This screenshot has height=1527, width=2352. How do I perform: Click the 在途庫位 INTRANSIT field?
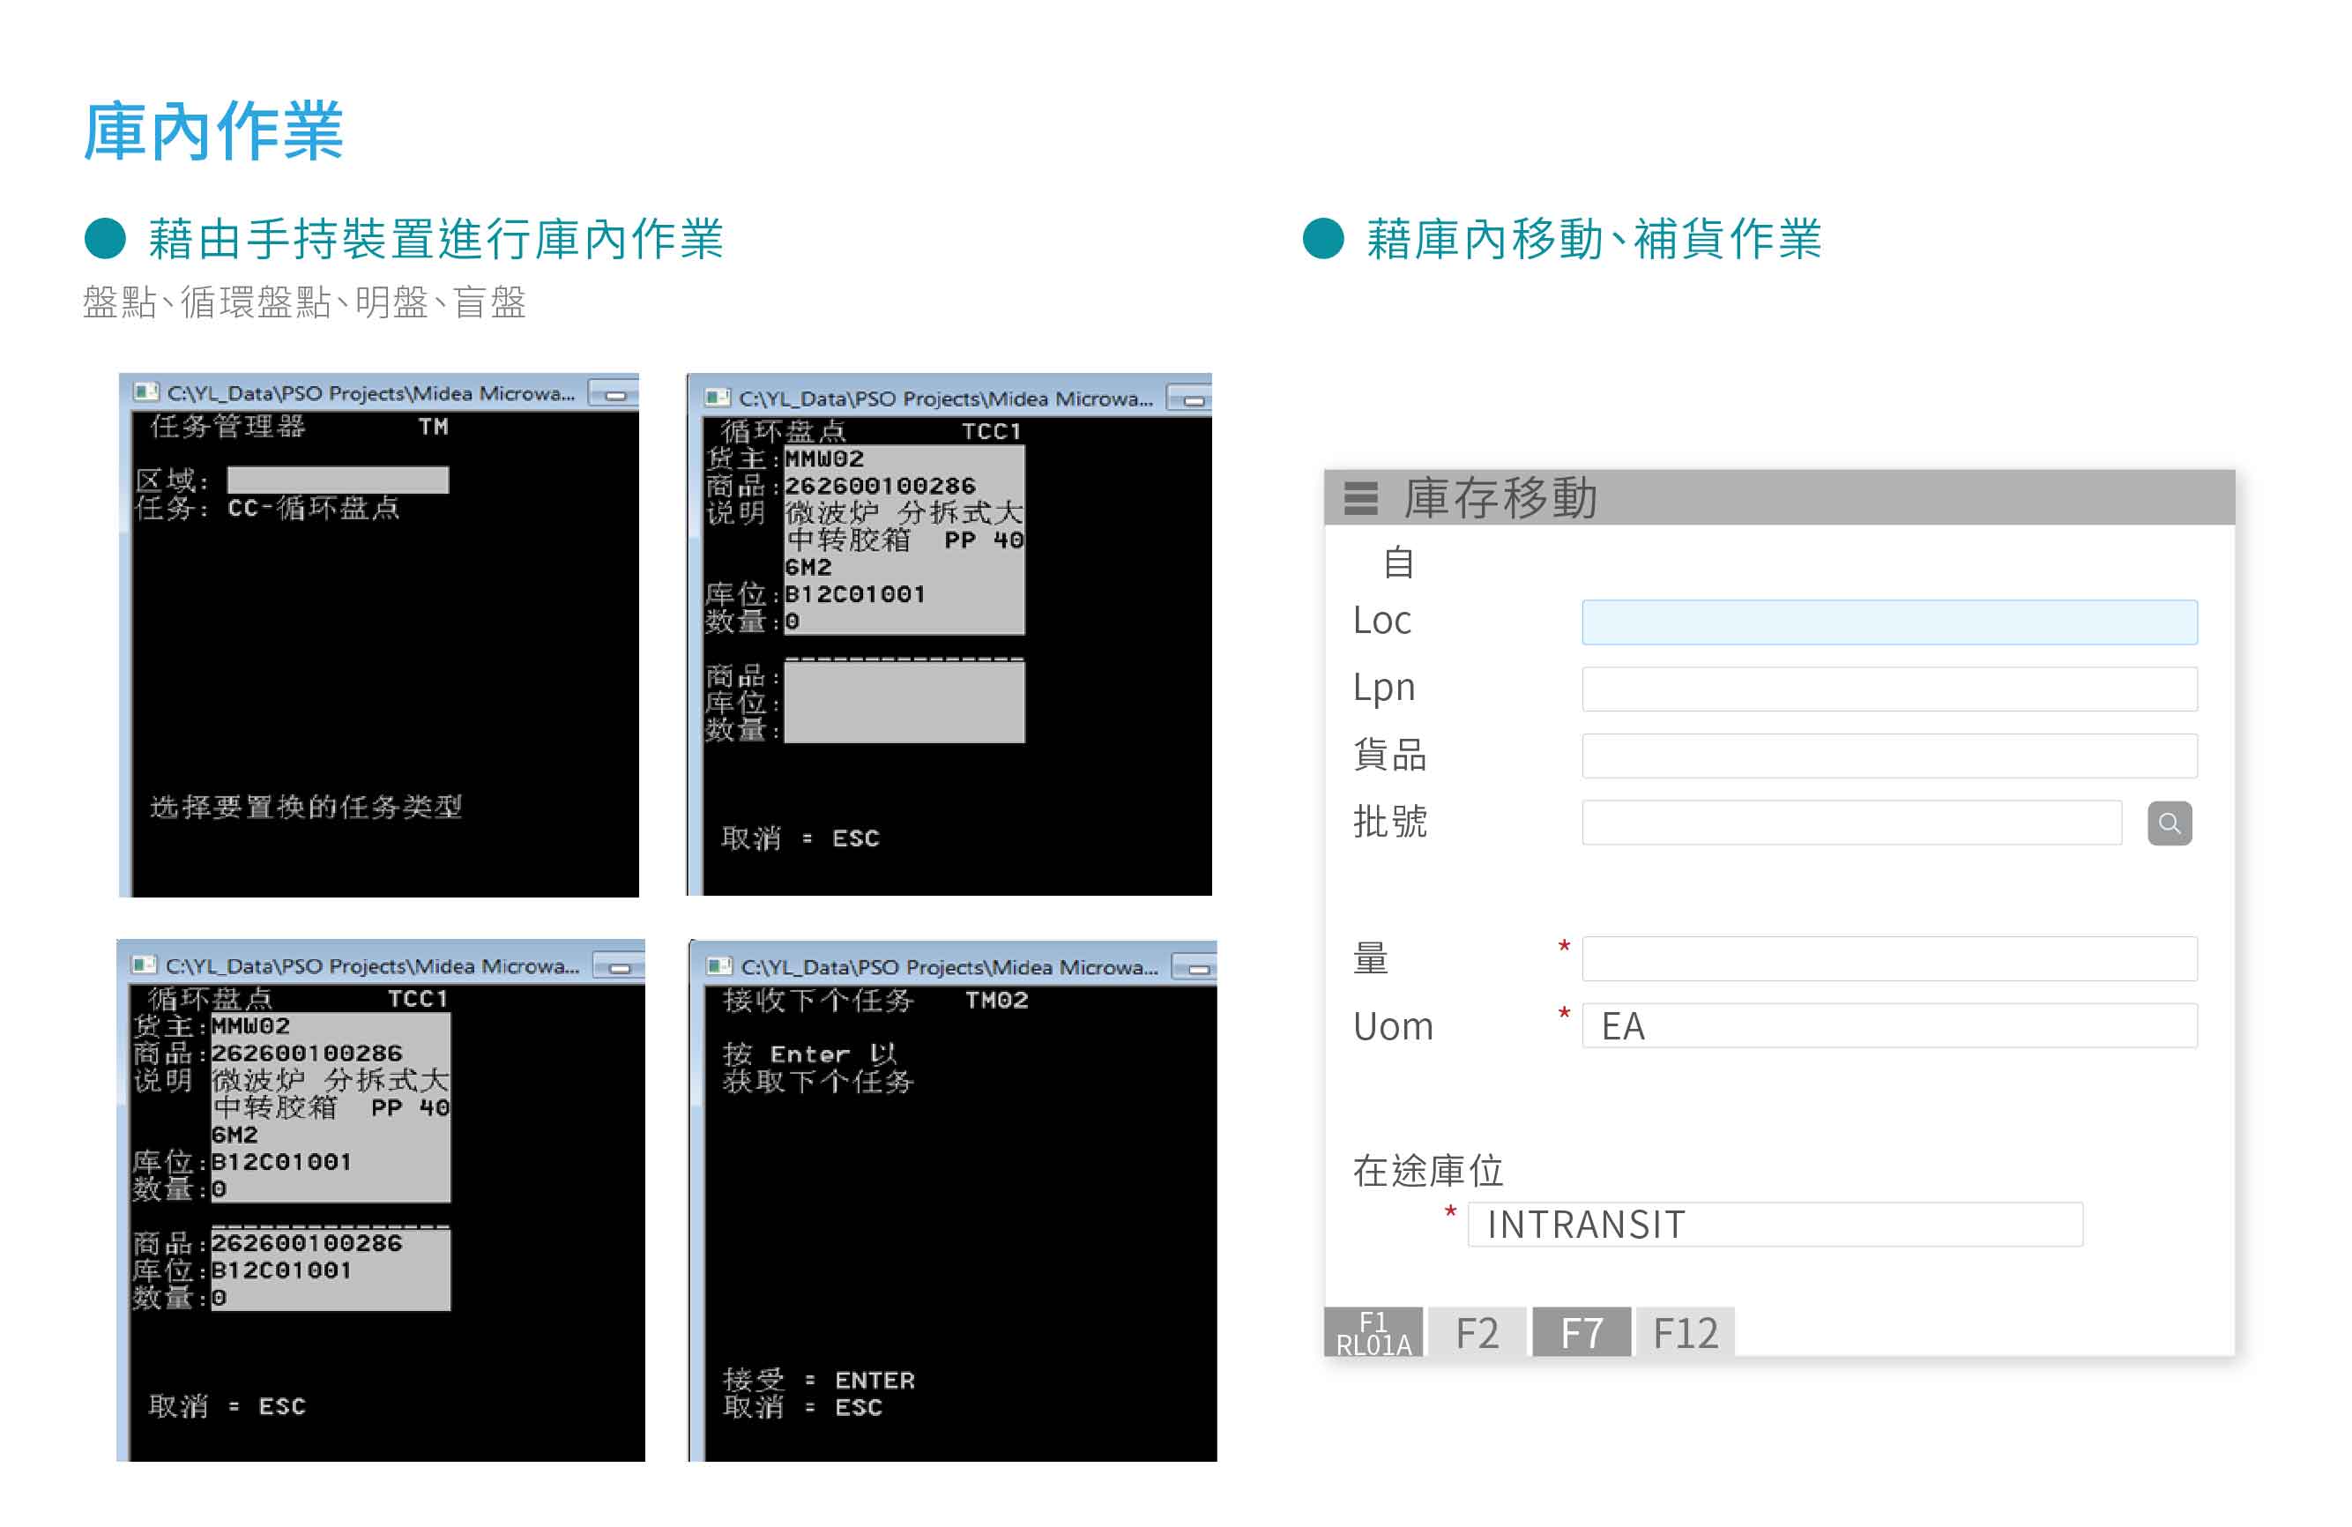tap(1775, 1225)
